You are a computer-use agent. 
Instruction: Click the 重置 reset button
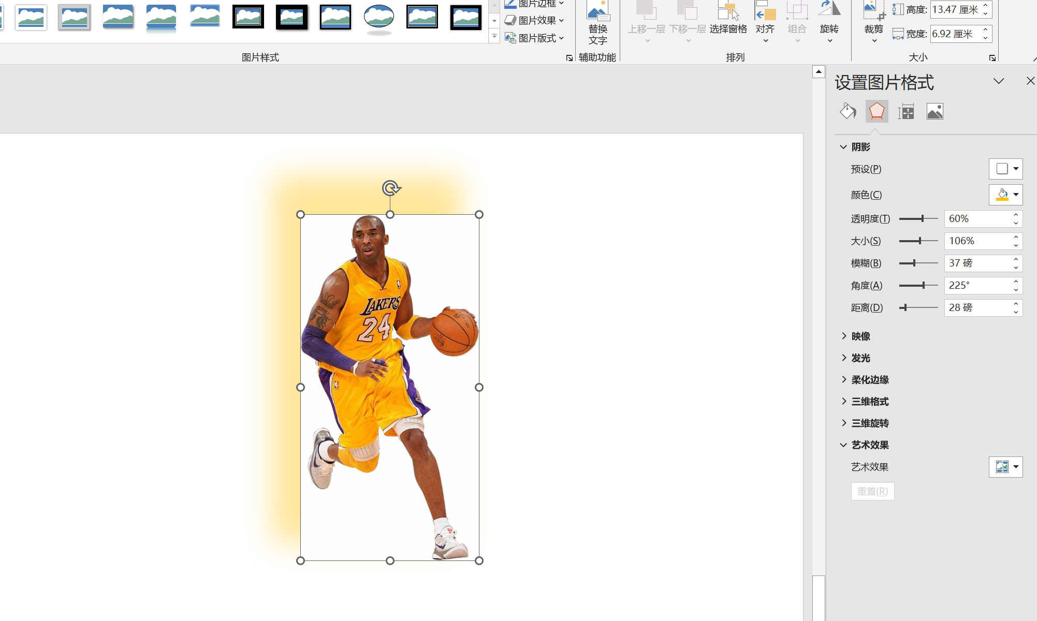872,491
